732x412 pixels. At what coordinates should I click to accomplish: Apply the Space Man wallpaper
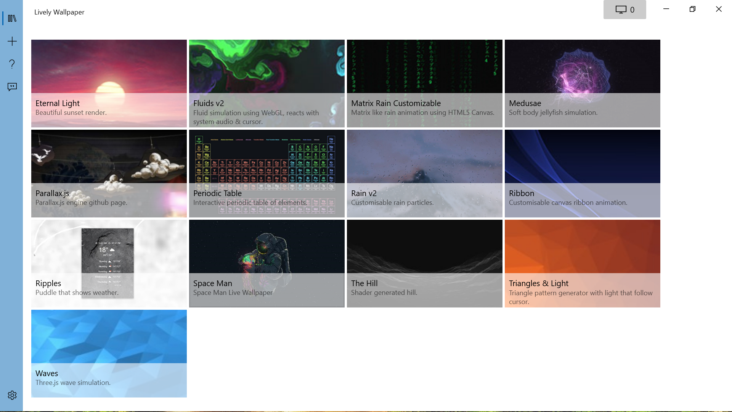[267, 263]
